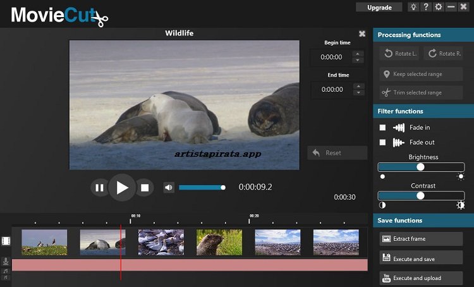Open help via question mark icon
The image size is (474, 287).
[x=425, y=7]
